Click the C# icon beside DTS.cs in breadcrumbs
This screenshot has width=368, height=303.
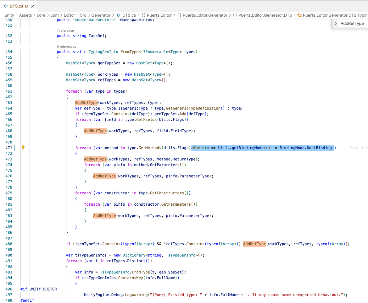(119, 15)
